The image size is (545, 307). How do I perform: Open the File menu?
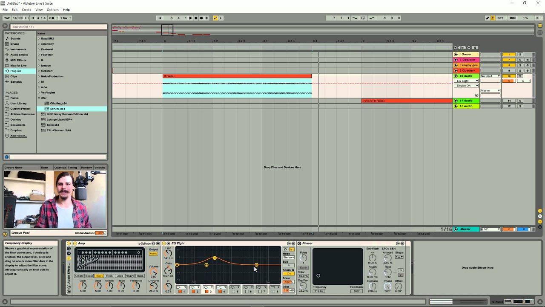5,9
